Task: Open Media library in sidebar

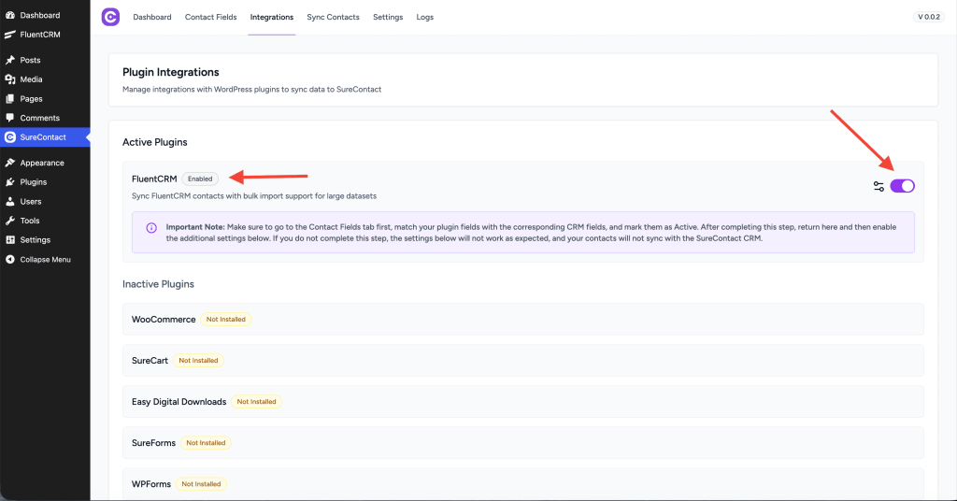Action: click(x=31, y=79)
